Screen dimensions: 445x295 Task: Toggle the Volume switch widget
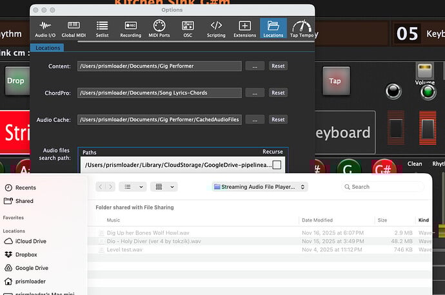coord(424,71)
